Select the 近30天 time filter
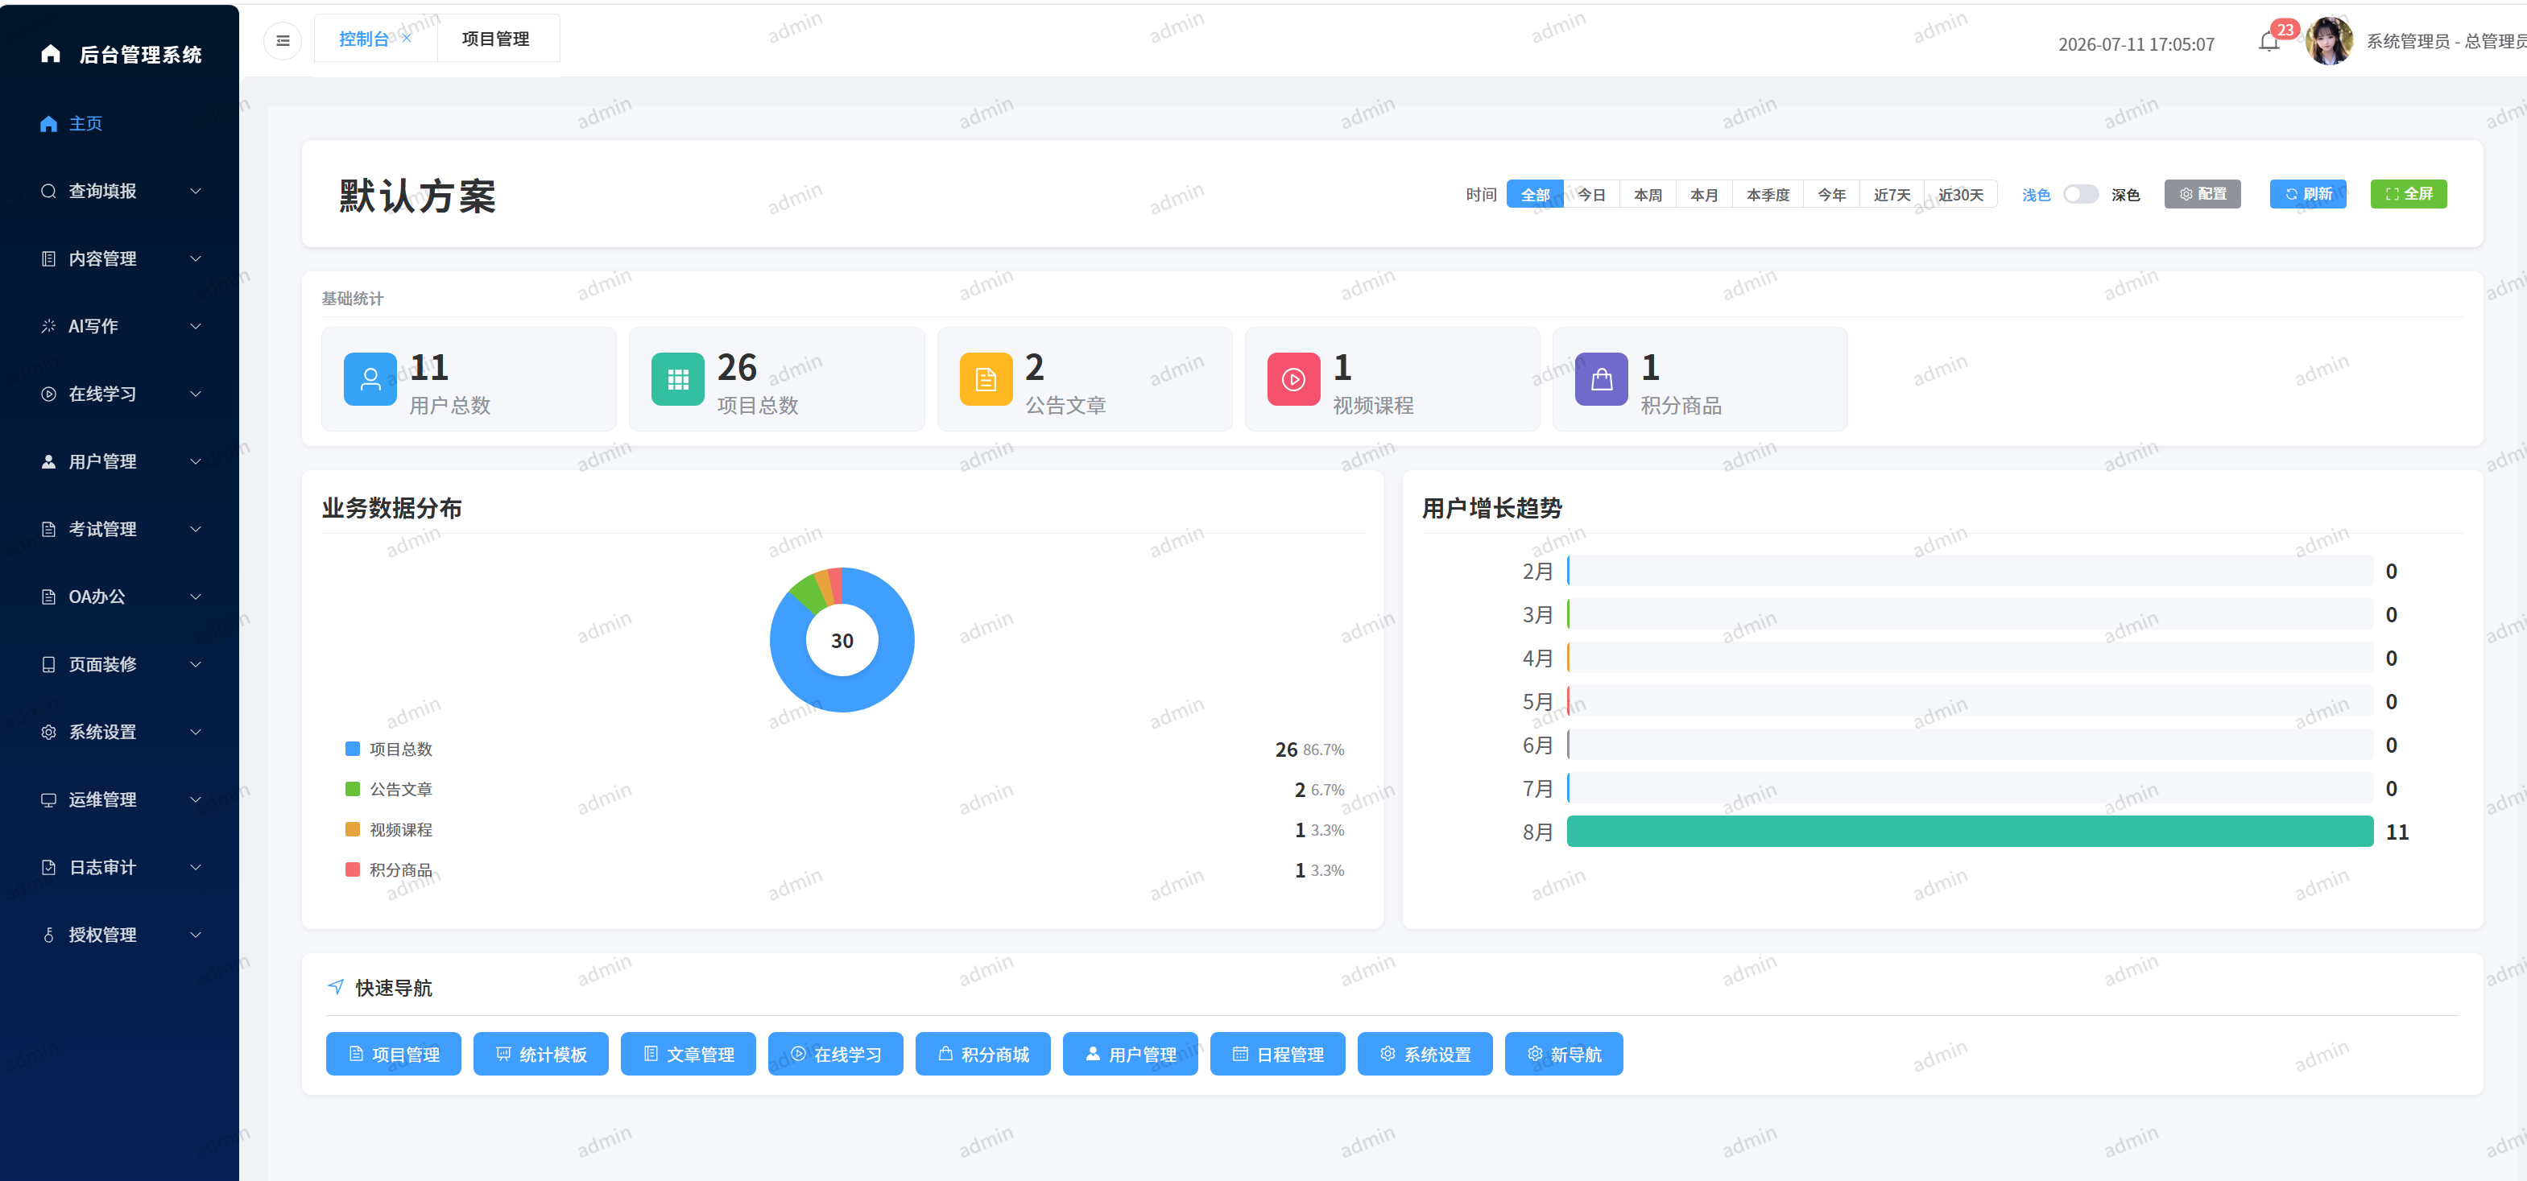The height and width of the screenshot is (1181, 2527). tap(1960, 194)
